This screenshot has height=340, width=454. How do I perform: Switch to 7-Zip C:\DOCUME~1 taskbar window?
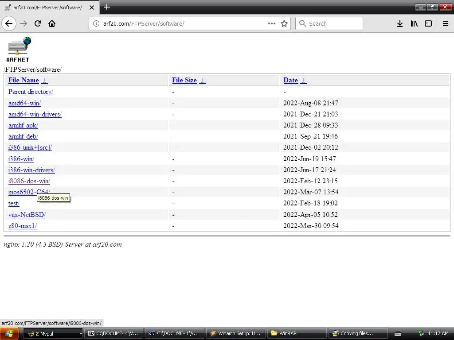click(114, 333)
